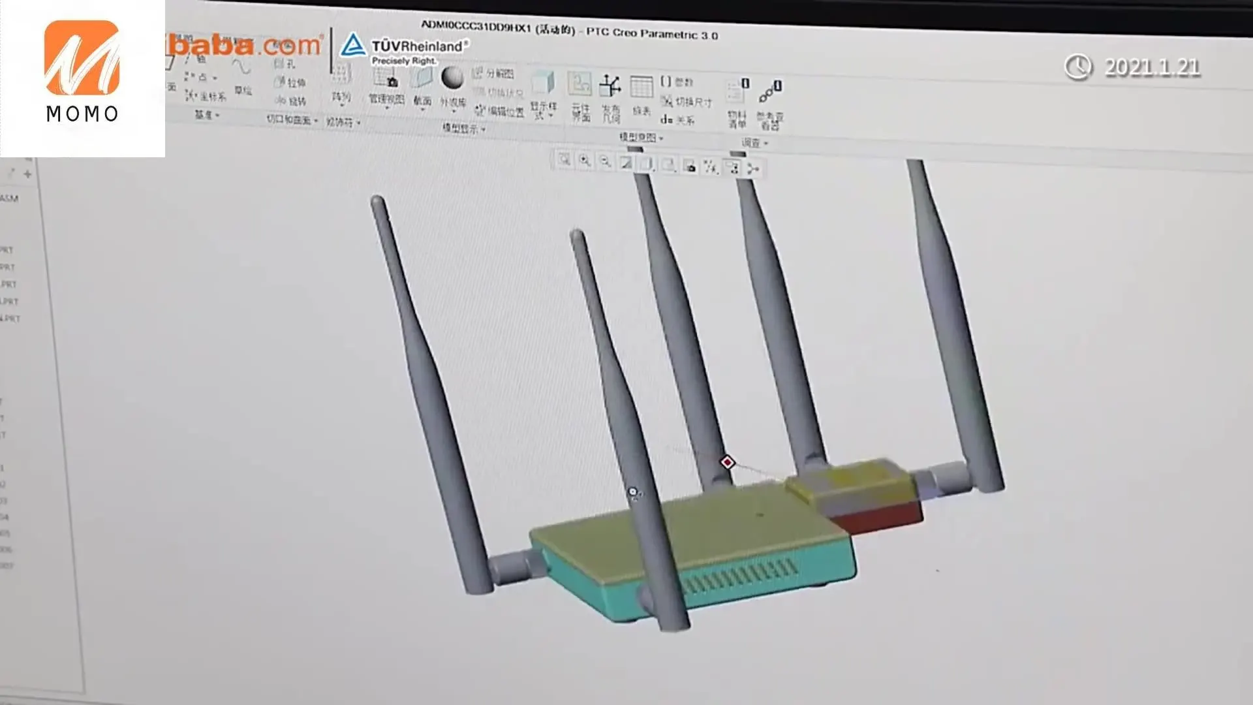The height and width of the screenshot is (705, 1253).
Task: Expand the Model Display (模型显示) group
Action: [x=464, y=129]
